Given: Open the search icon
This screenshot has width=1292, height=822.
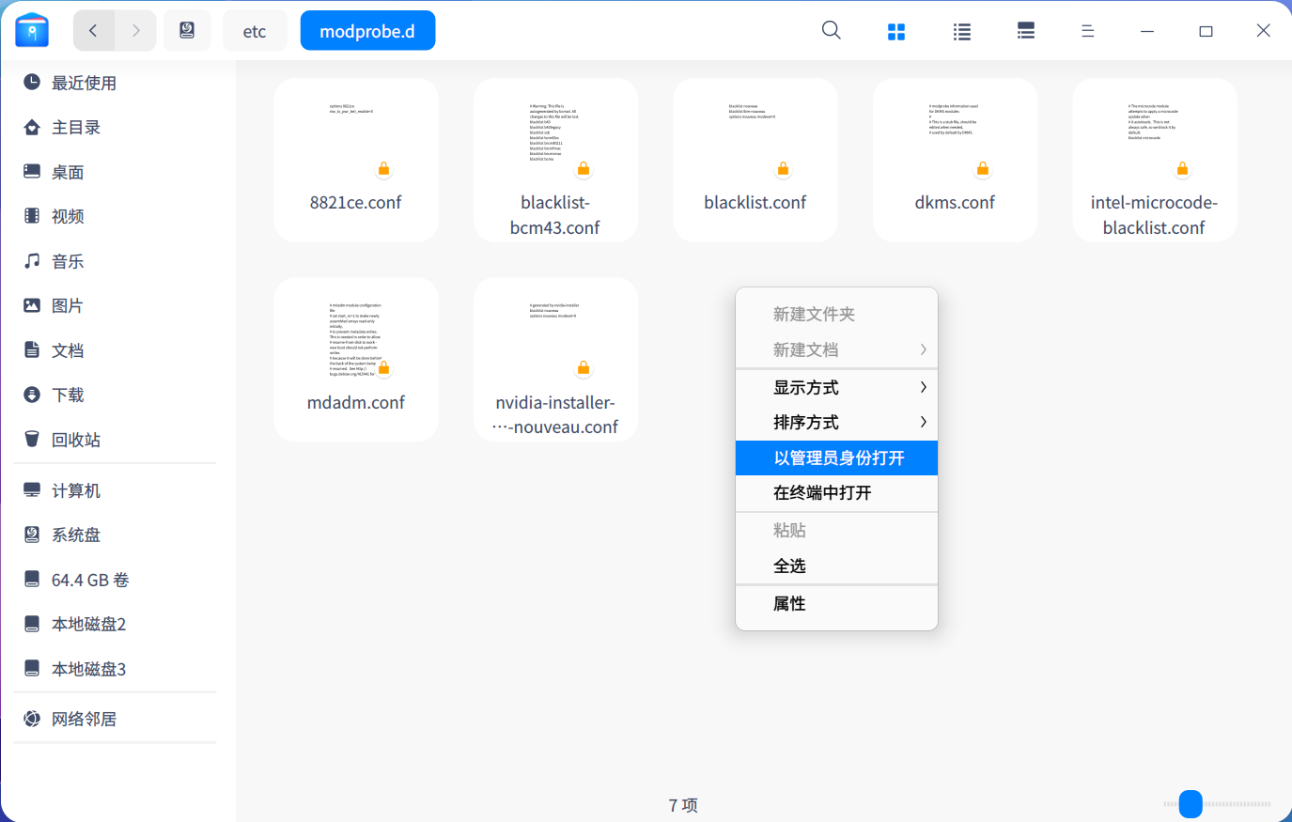Looking at the screenshot, I should 831,30.
